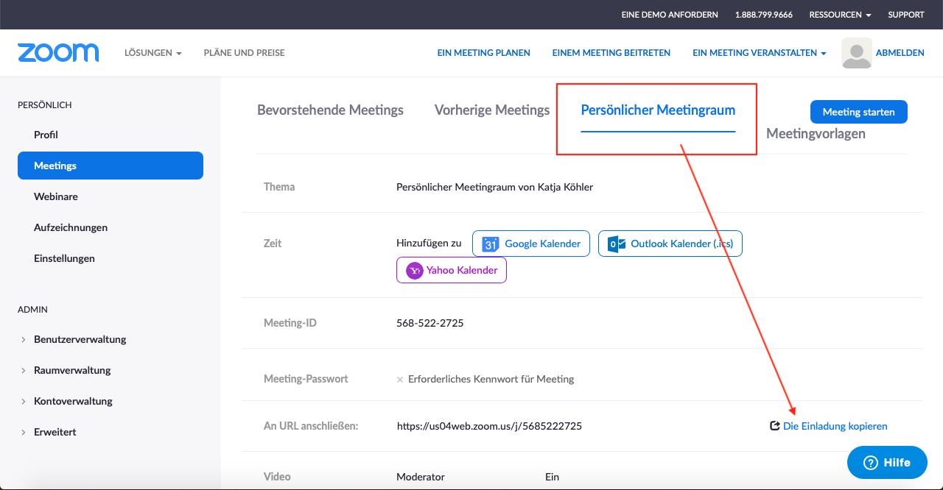Open the Hilfe help bubble

(x=886, y=463)
